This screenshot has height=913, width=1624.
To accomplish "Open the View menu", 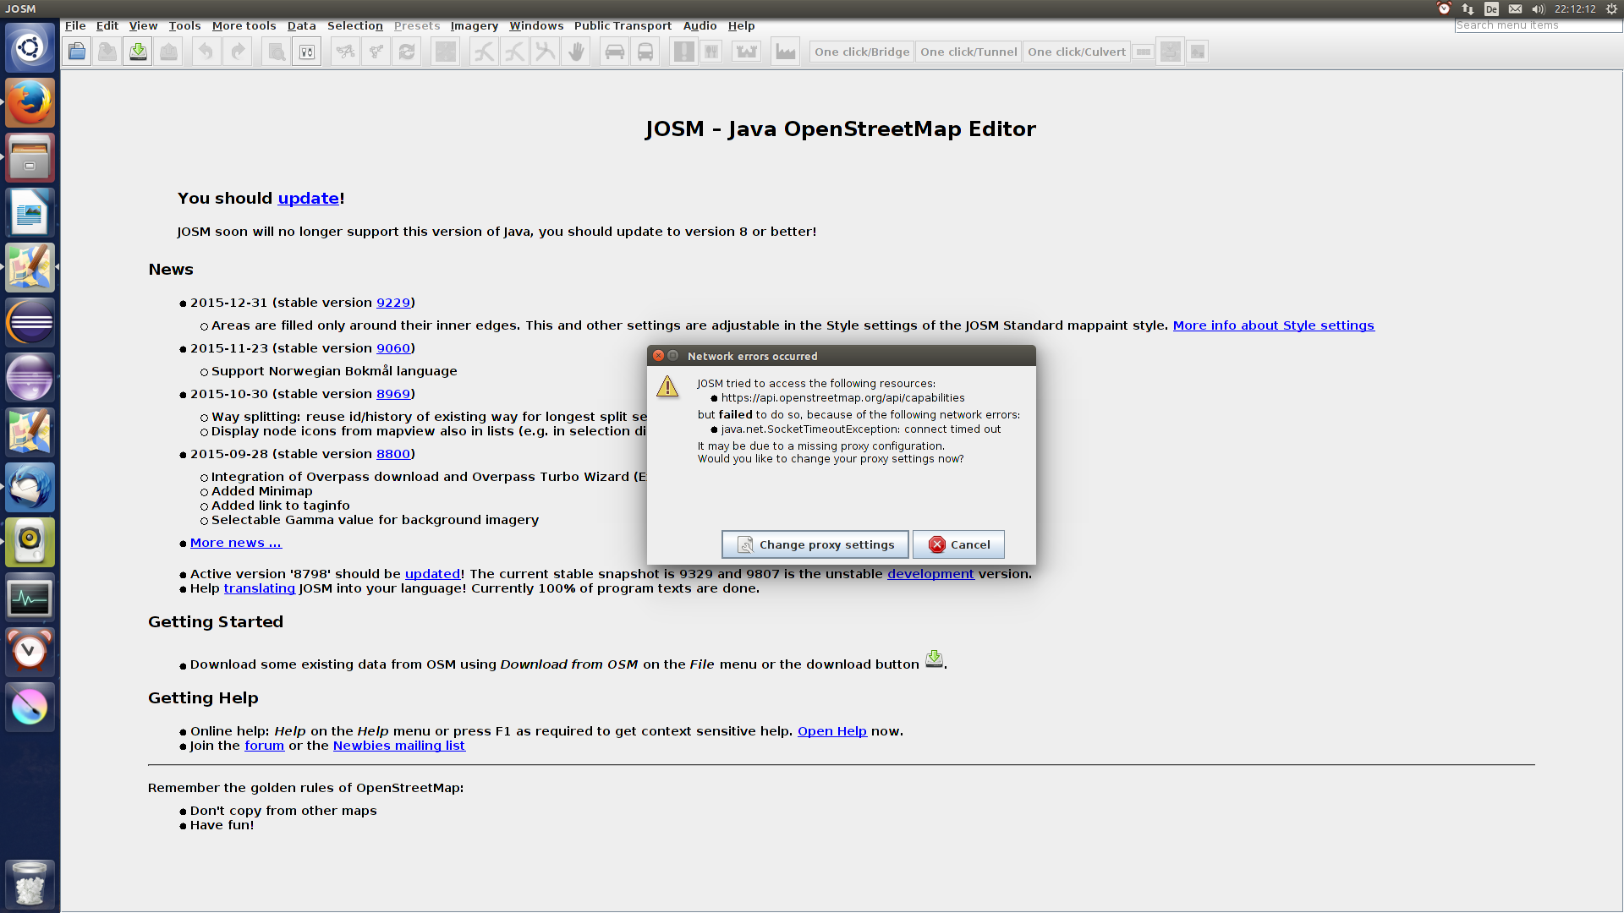I will click(144, 25).
